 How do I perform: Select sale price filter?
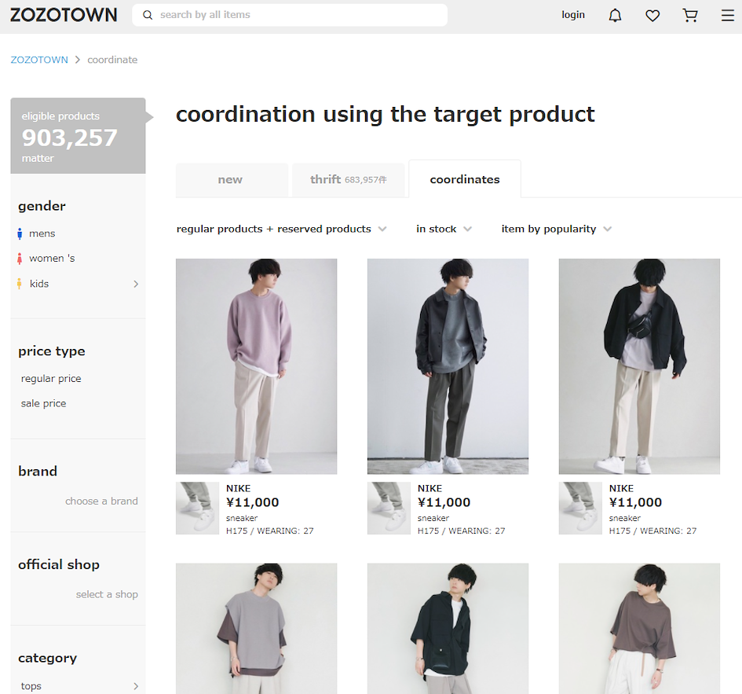tap(43, 404)
